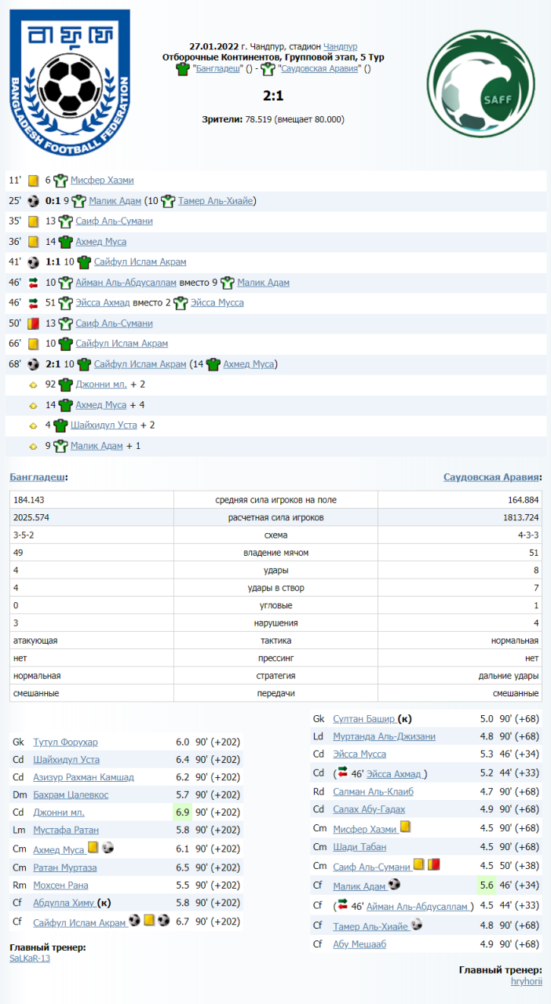Image resolution: width=551 pixels, height=1004 pixels.
Task: Open the Бангладеш heading link above statistics
Action: pyautogui.click(x=38, y=476)
